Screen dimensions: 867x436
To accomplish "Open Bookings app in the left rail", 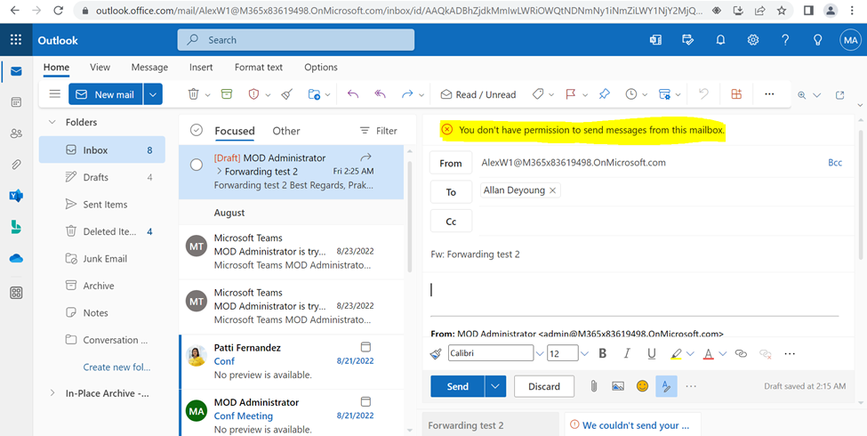I will [16, 227].
